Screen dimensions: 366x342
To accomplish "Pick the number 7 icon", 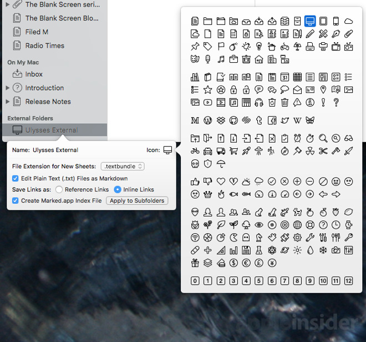I will pos(284,281).
